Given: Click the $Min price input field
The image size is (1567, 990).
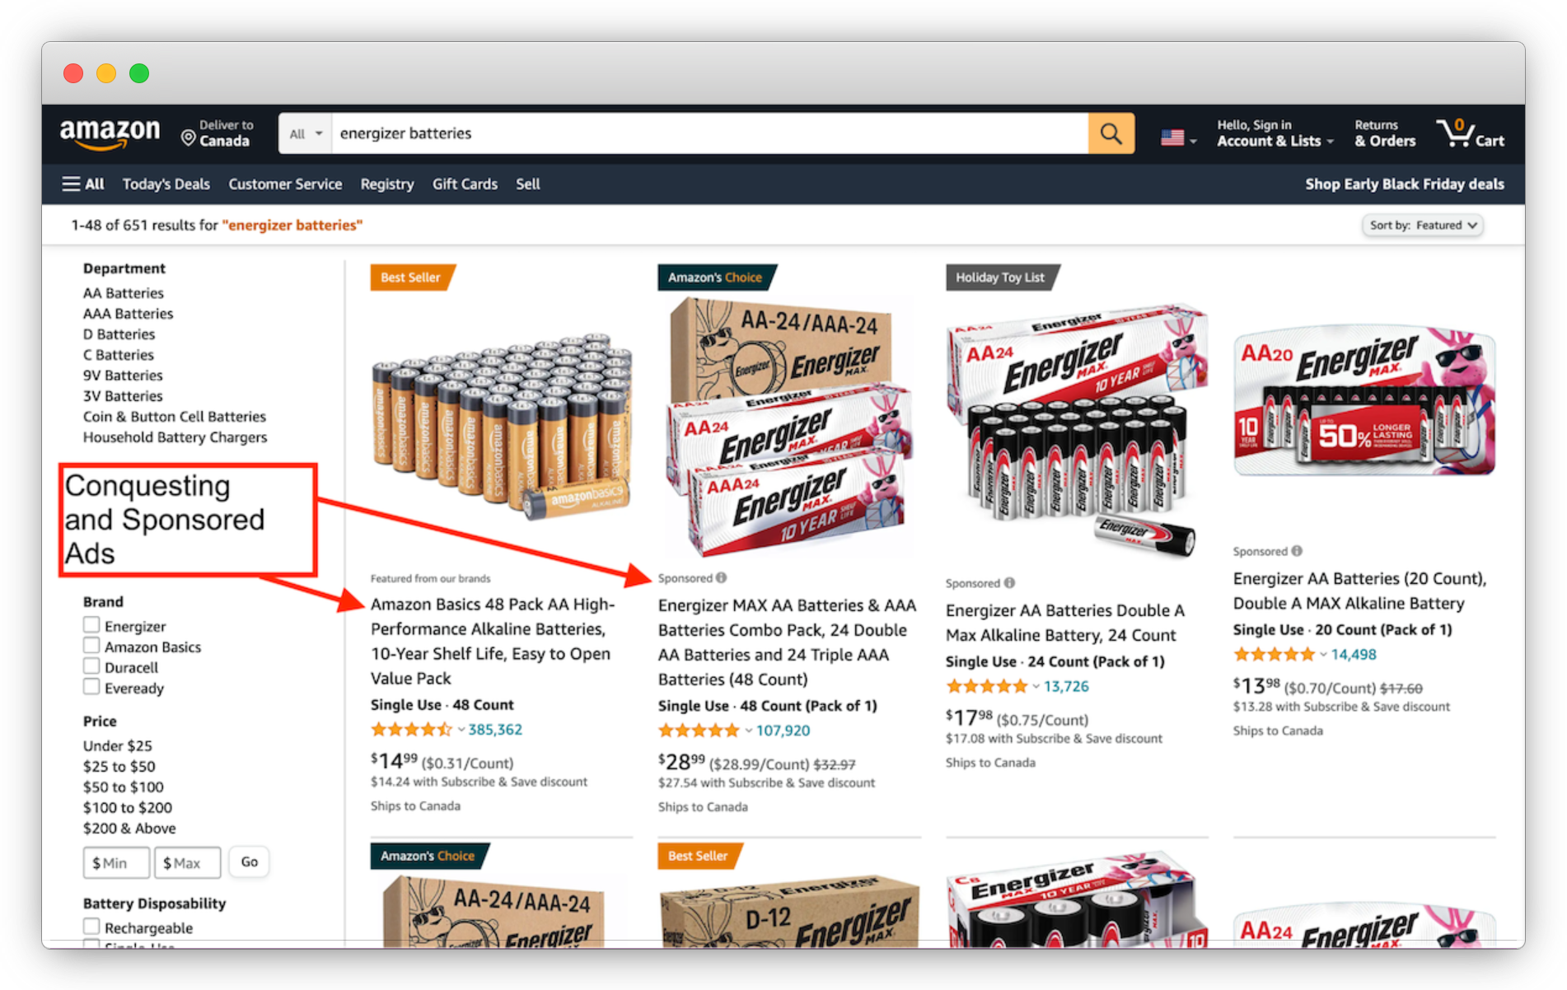Looking at the screenshot, I should 116,862.
